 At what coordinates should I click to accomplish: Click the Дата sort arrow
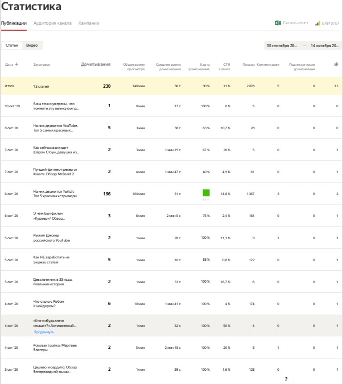coord(16,64)
